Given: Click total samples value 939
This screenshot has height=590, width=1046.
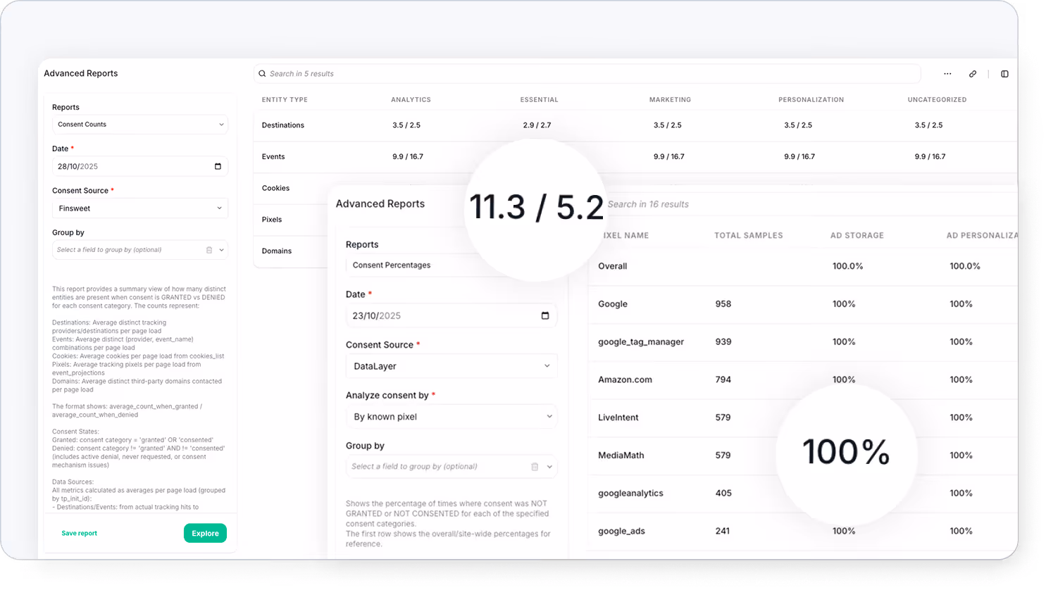Looking at the screenshot, I should (723, 341).
